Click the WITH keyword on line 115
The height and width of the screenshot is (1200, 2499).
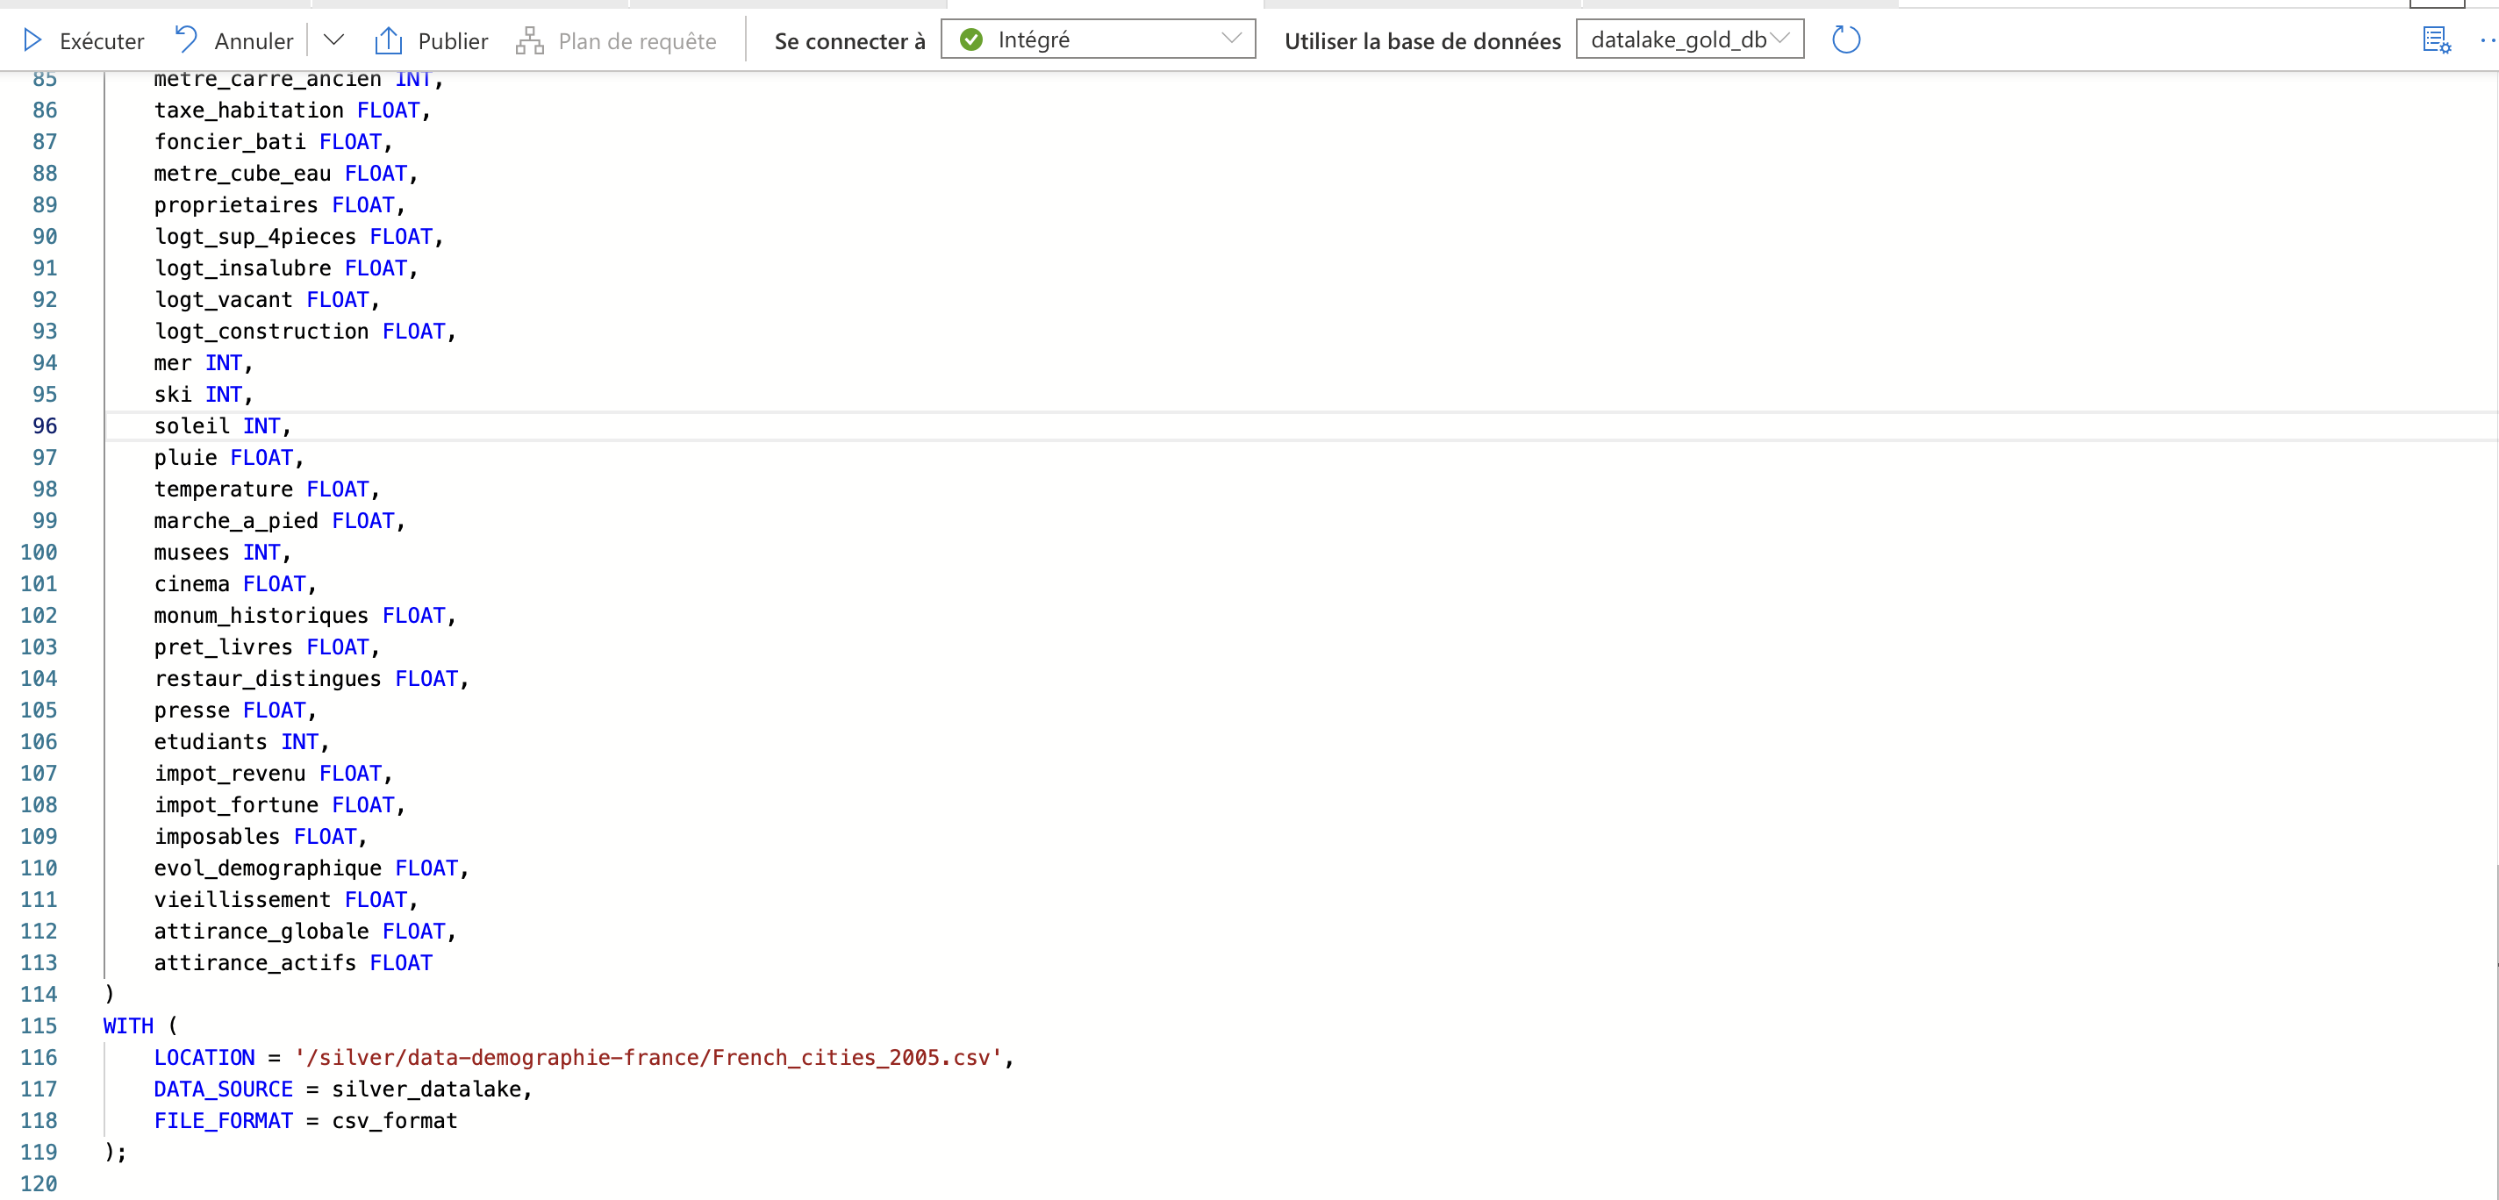tap(128, 1025)
